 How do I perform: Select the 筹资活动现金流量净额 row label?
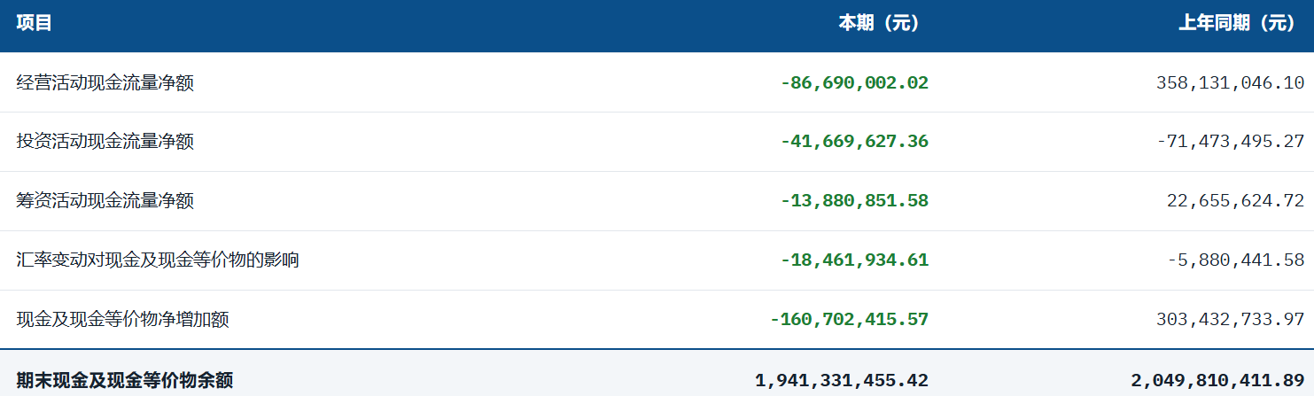105,201
